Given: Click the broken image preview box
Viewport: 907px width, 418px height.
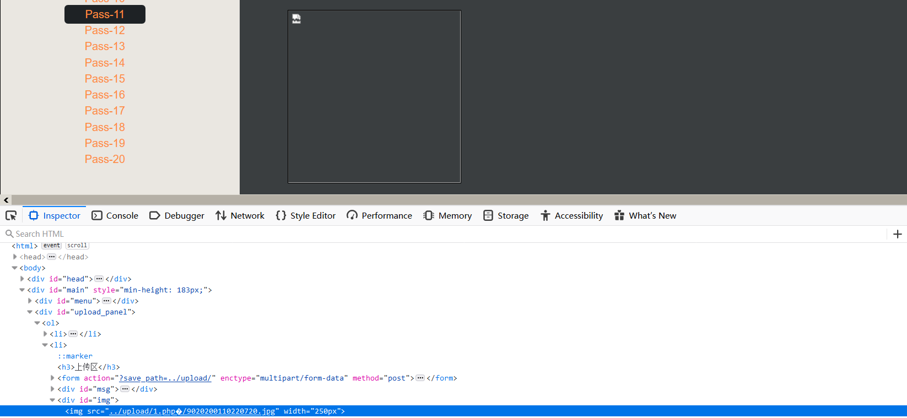Looking at the screenshot, I should [x=374, y=96].
